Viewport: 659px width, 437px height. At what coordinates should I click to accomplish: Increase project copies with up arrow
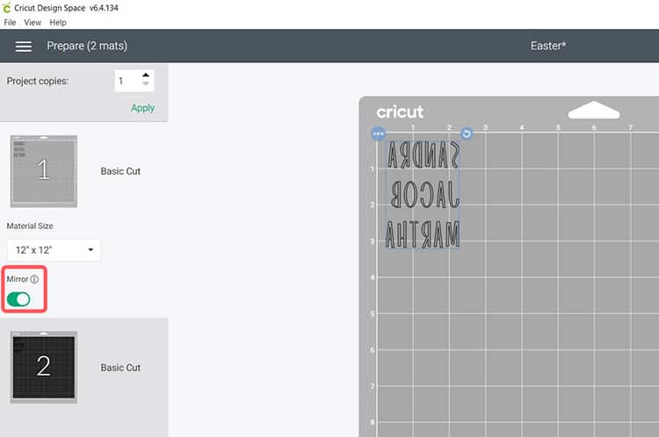click(145, 75)
